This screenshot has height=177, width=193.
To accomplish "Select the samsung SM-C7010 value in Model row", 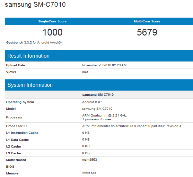I will coord(97,109).
